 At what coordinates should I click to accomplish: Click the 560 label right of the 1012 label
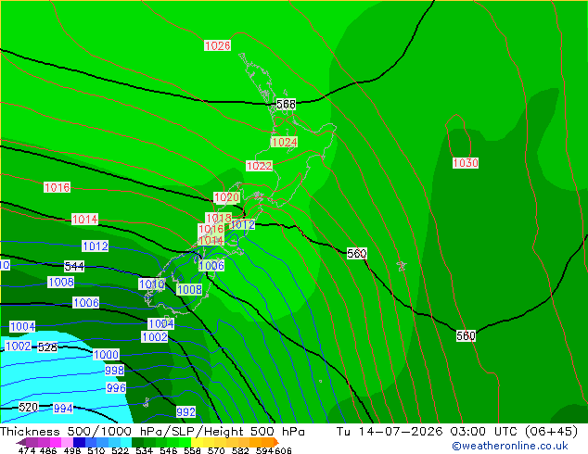pyautogui.click(x=357, y=254)
